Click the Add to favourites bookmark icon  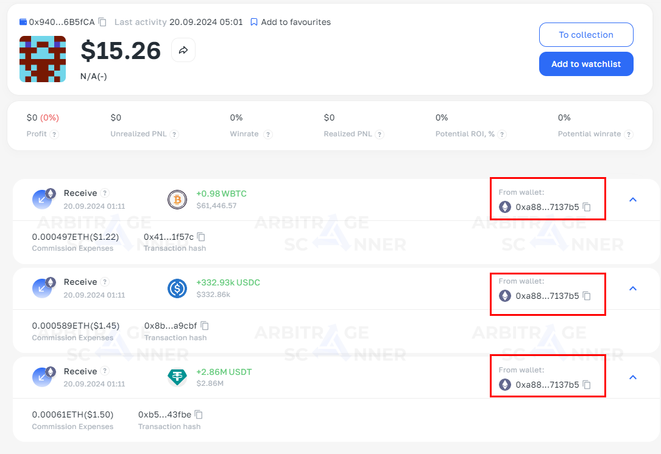click(x=254, y=22)
